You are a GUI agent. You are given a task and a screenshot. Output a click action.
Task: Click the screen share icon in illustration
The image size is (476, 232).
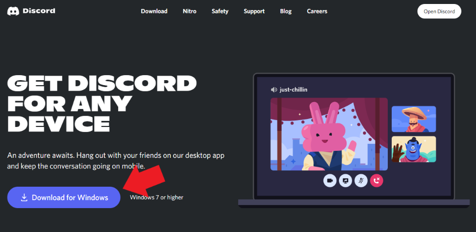coord(345,181)
